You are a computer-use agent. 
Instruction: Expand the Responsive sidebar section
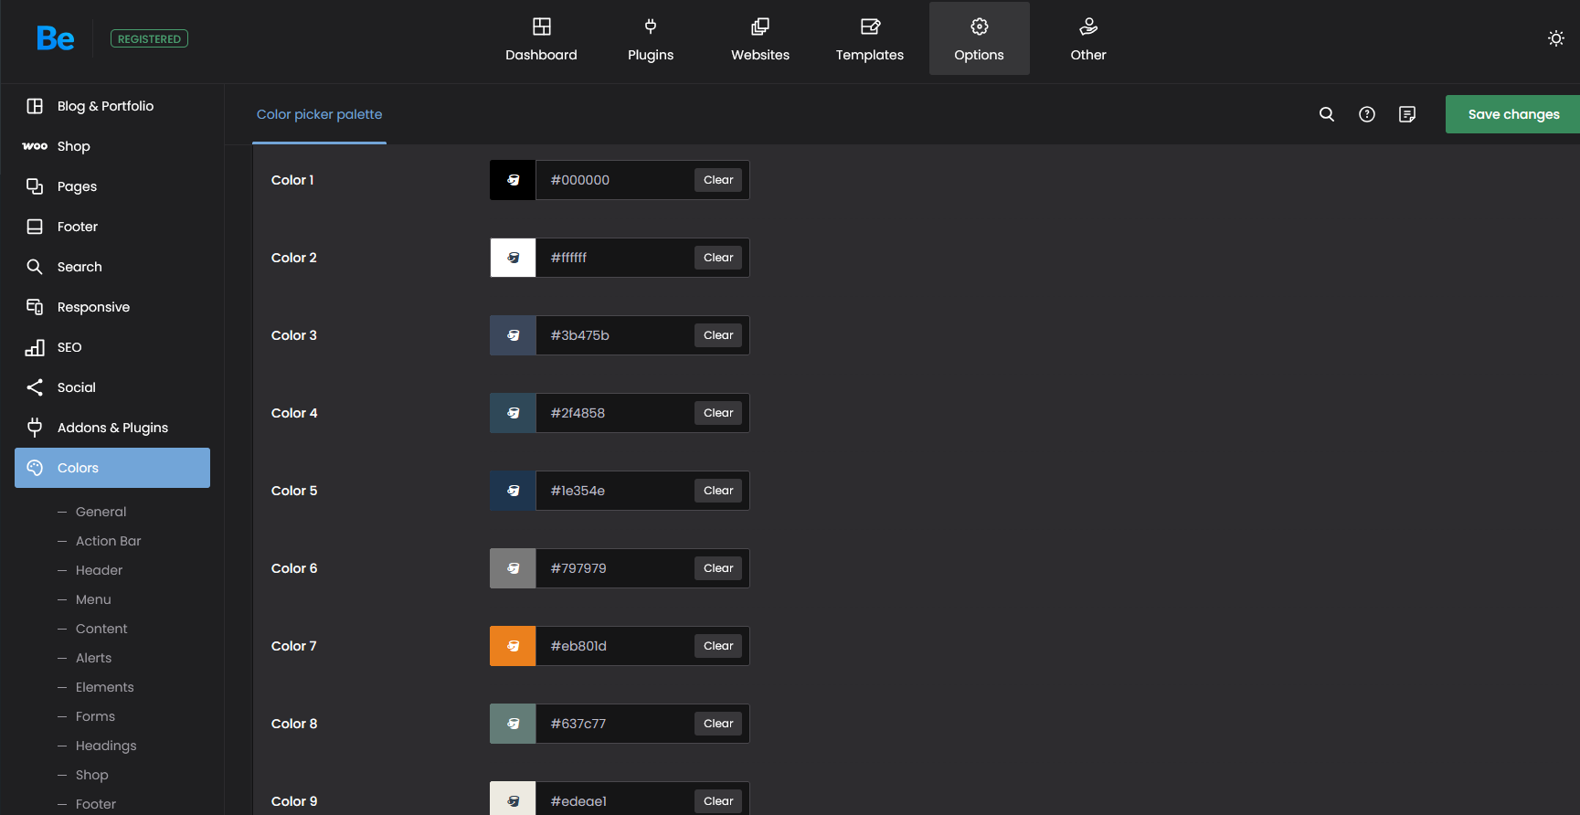point(93,307)
